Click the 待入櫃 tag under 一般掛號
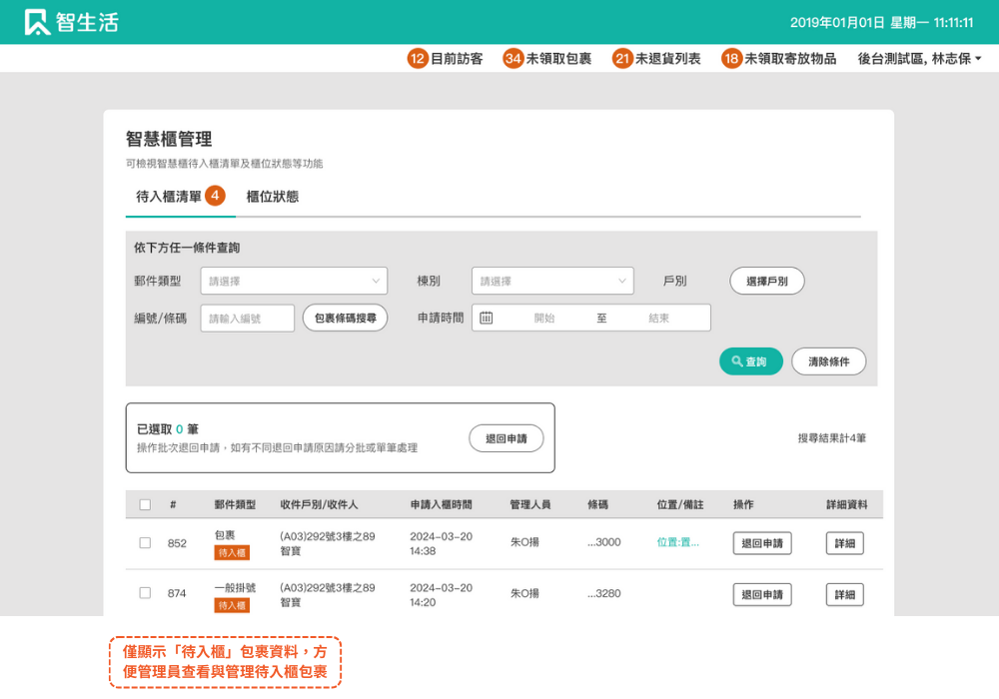 click(232, 605)
